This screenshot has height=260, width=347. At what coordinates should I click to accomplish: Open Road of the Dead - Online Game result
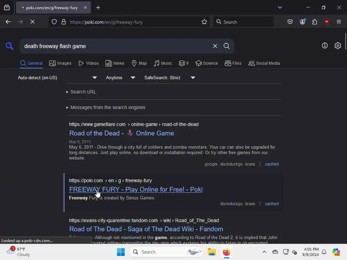coord(122,133)
